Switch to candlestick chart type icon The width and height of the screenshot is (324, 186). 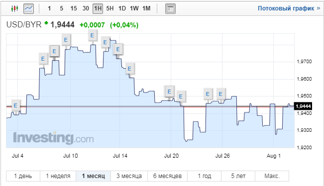14,8
